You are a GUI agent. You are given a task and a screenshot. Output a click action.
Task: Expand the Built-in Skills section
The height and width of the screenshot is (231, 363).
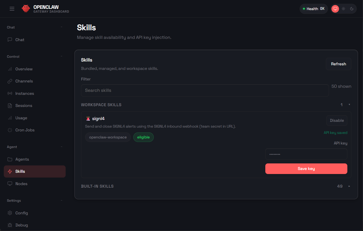tap(349, 186)
